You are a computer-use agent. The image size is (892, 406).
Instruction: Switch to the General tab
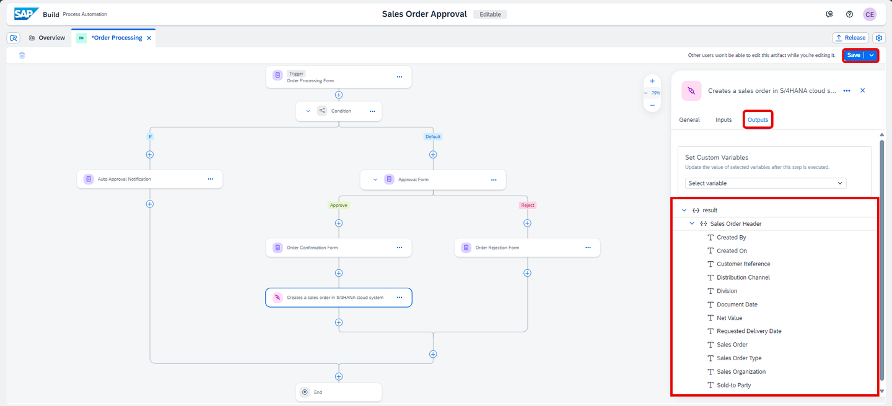click(x=689, y=120)
